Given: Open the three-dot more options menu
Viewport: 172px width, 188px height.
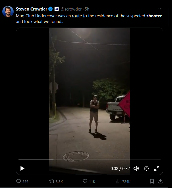Looking at the screenshot, I should tap(160, 9).
